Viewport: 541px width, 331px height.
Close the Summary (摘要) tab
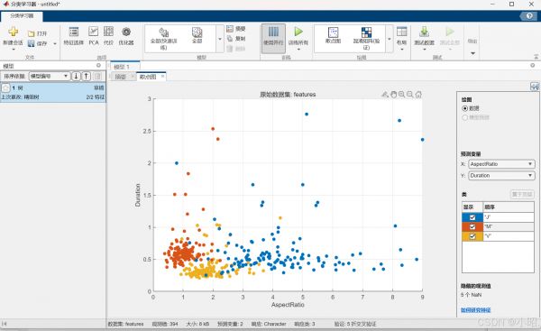point(133,77)
